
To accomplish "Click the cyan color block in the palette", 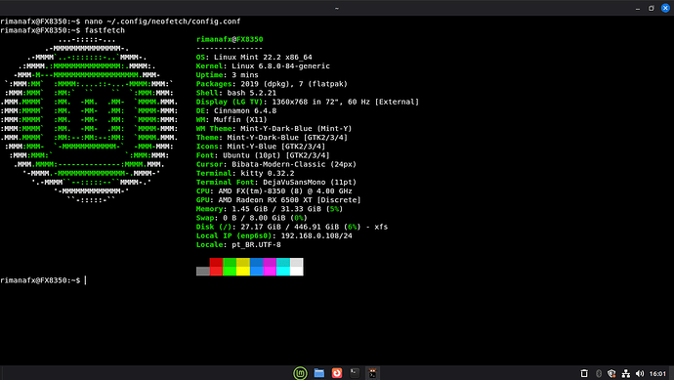I will pyautogui.click(x=283, y=267).
